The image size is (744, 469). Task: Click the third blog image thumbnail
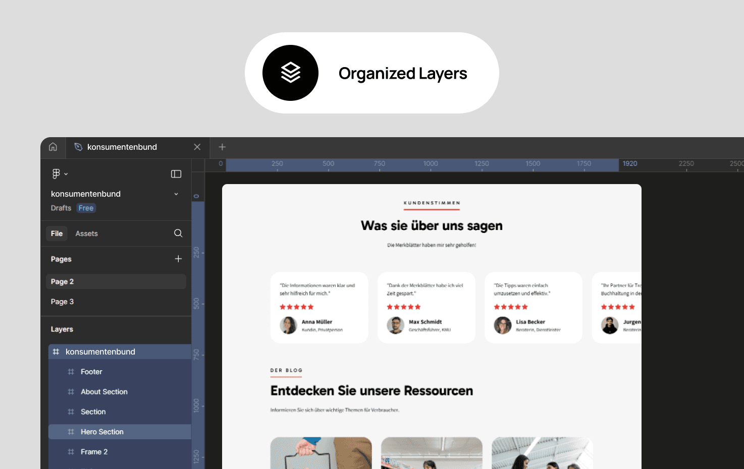pos(542,453)
